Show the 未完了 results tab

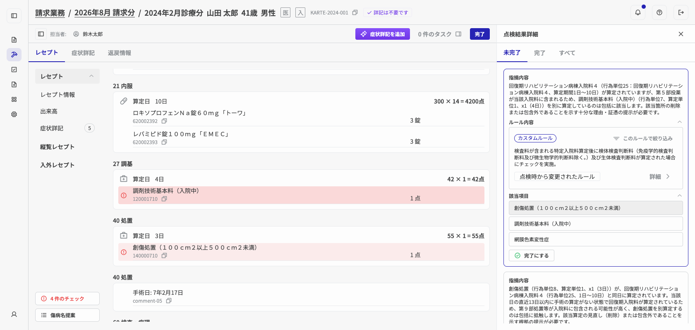tap(512, 53)
